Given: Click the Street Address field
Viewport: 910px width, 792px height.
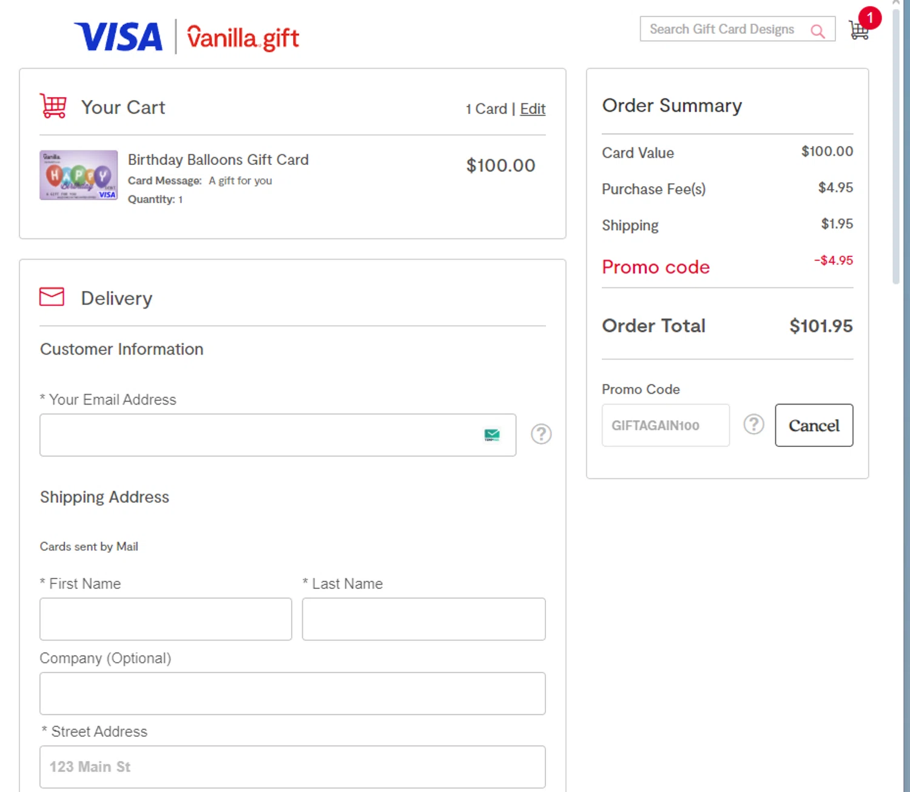Looking at the screenshot, I should click(x=292, y=767).
